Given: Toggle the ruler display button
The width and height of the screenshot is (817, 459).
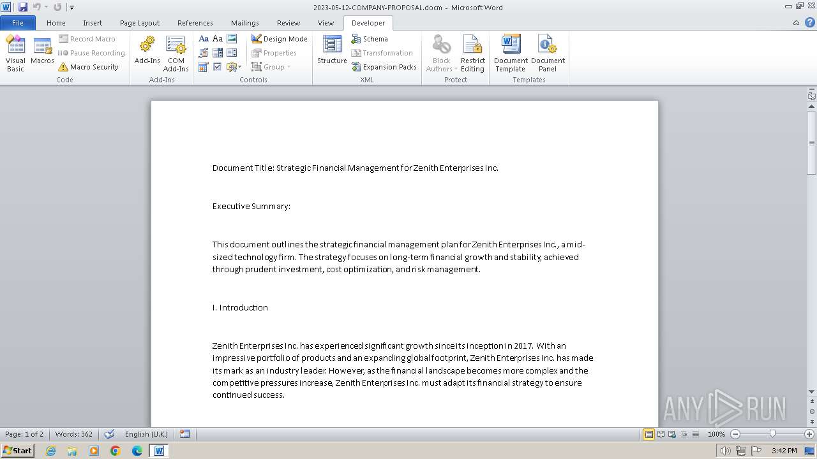Looking at the screenshot, I should (811, 96).
